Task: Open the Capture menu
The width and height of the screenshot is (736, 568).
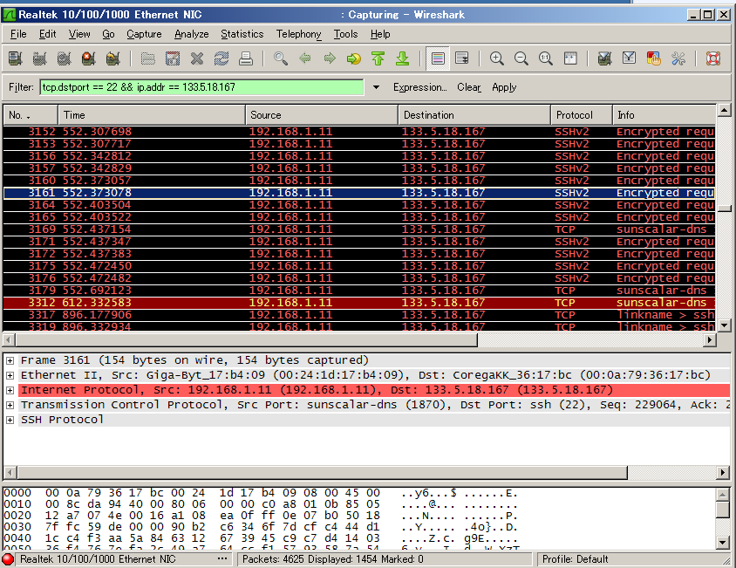Action: pyautogui.click(x=144, y=34)
